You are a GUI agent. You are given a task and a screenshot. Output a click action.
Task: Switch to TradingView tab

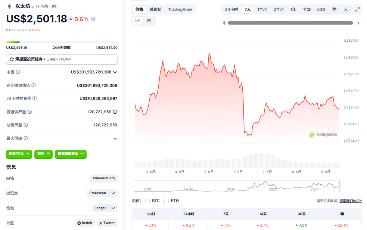(180, 9)
